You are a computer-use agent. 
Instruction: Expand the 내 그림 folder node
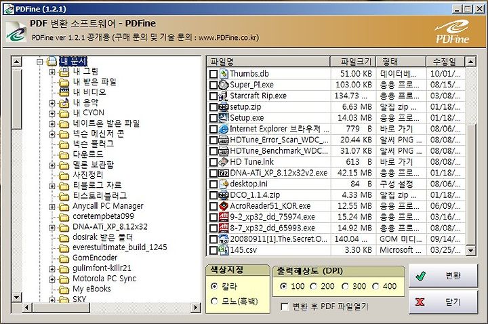52,73
